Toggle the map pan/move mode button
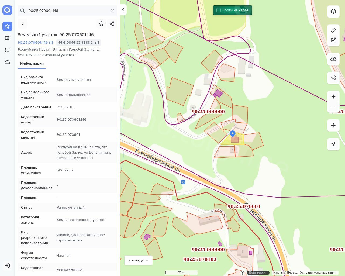 point(333,125)
